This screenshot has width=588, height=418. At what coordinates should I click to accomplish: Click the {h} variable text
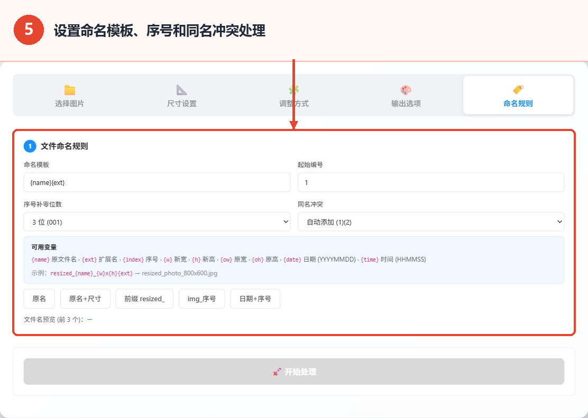197,259
